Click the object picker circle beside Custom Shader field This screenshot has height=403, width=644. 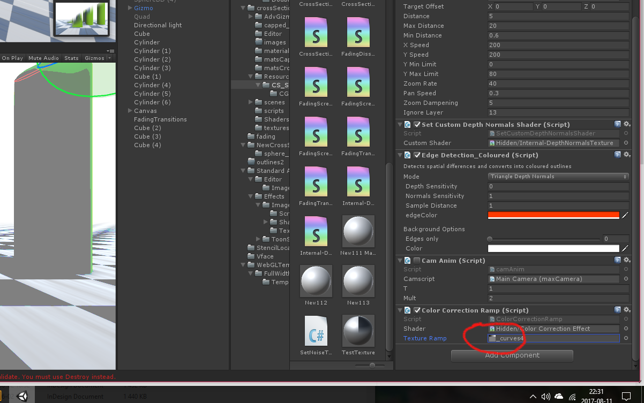coord(626,143)
